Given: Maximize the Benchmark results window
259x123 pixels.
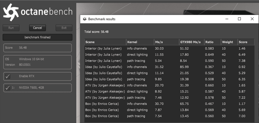Looking at the screenshot, I should 239,19.
